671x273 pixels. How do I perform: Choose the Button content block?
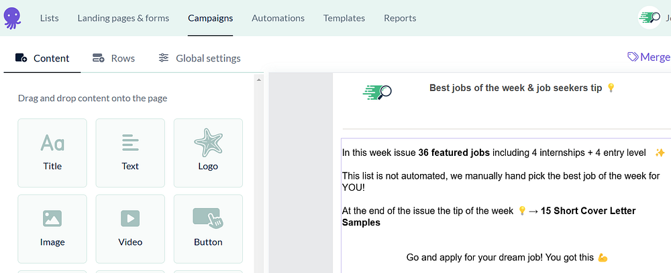[208, 228]
